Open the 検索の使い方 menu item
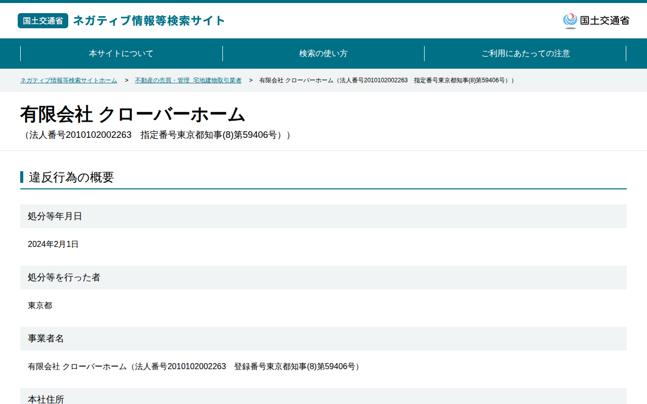 323,54
